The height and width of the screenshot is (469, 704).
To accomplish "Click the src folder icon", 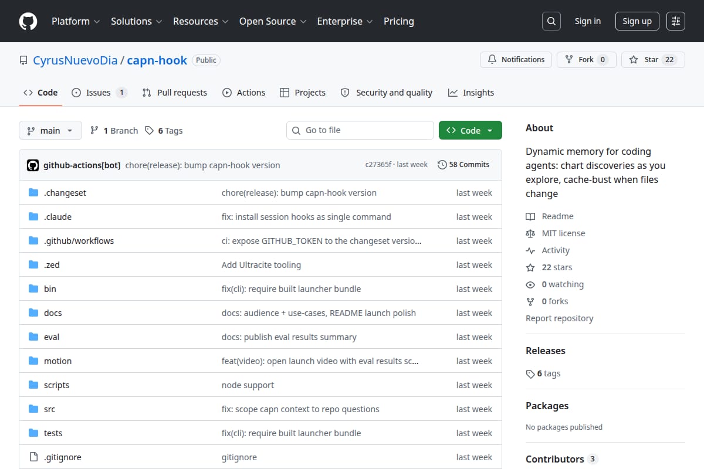I will pyautogui.click(x=33, y=409).
